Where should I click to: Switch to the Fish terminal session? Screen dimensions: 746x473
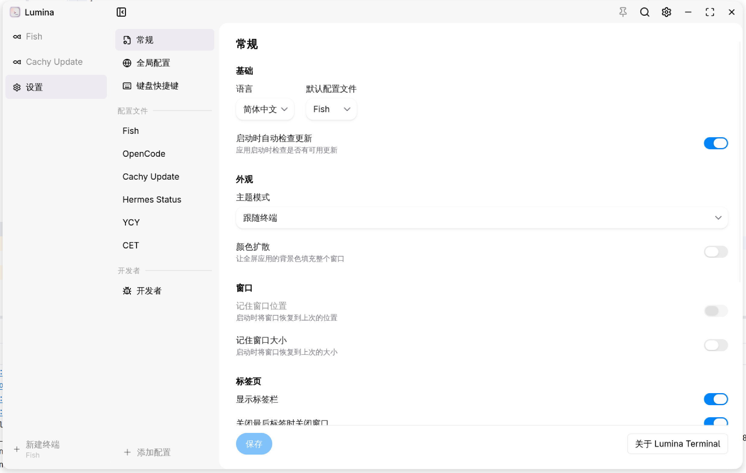tap(56, 36)
